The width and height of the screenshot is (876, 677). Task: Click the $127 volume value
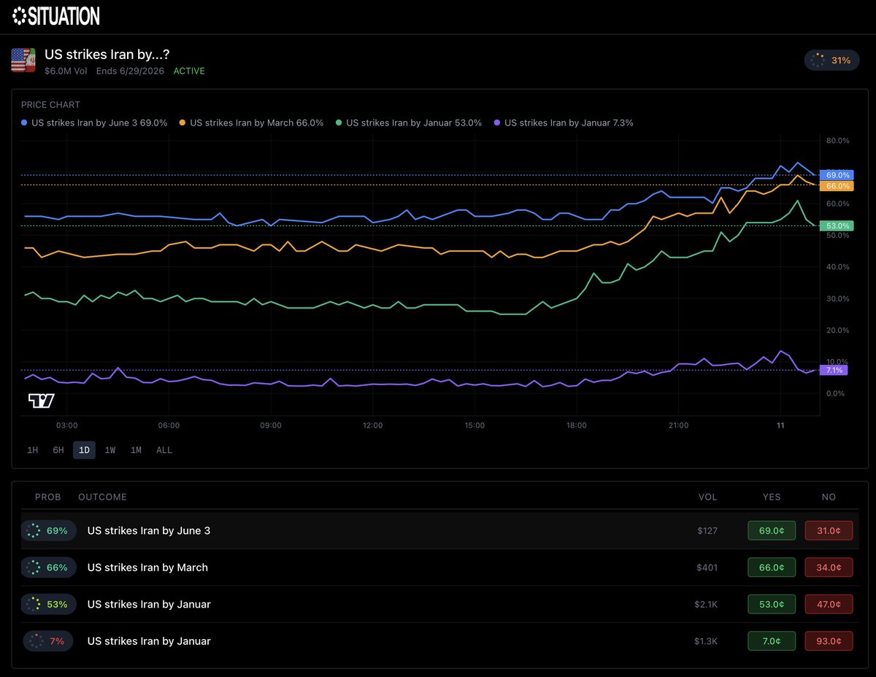(x=707, y=530)
